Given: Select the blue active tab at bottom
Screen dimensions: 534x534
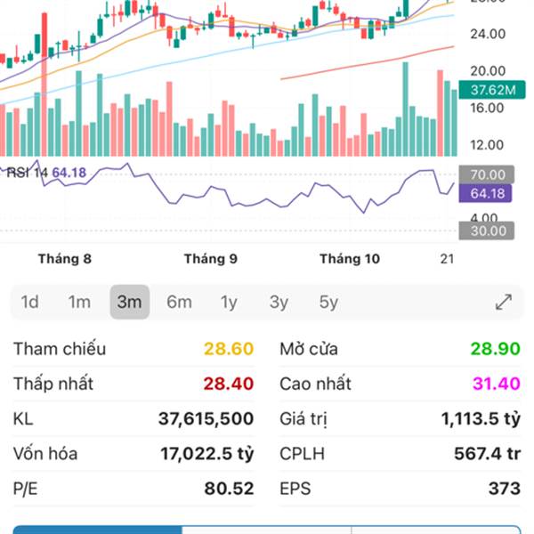Looking at the screenshot, I should tap(97, 530).
